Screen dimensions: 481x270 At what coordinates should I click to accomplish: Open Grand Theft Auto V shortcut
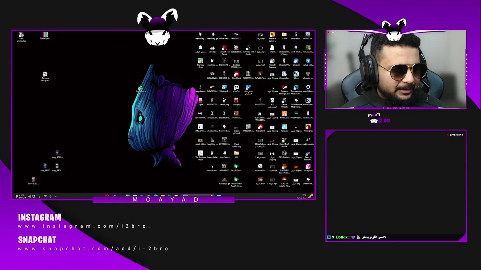click(284, 142)
